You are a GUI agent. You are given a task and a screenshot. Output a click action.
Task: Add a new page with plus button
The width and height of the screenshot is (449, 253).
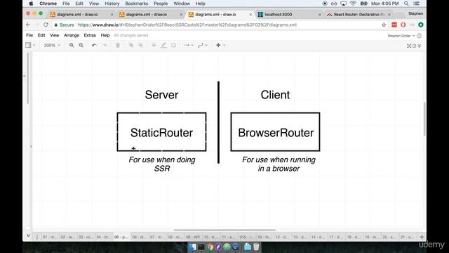click(x=422, y=237)
